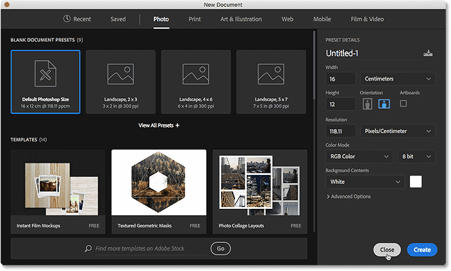Click the Recent clock icon
This screenshot has height=271, width=451.
[67, 19]
